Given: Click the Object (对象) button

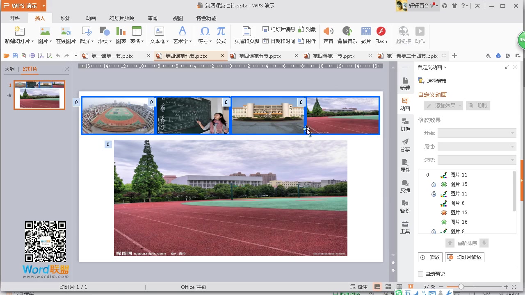Looking at the screenshot, I should point(307,29).
